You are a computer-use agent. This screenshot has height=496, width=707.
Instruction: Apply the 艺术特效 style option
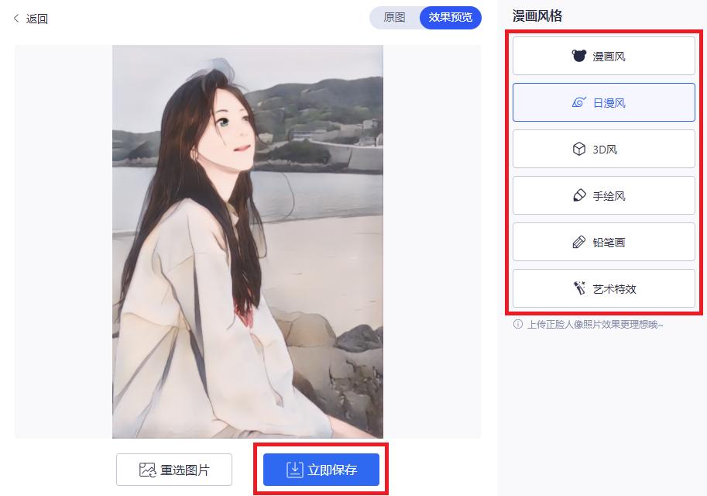coord(603,288)
